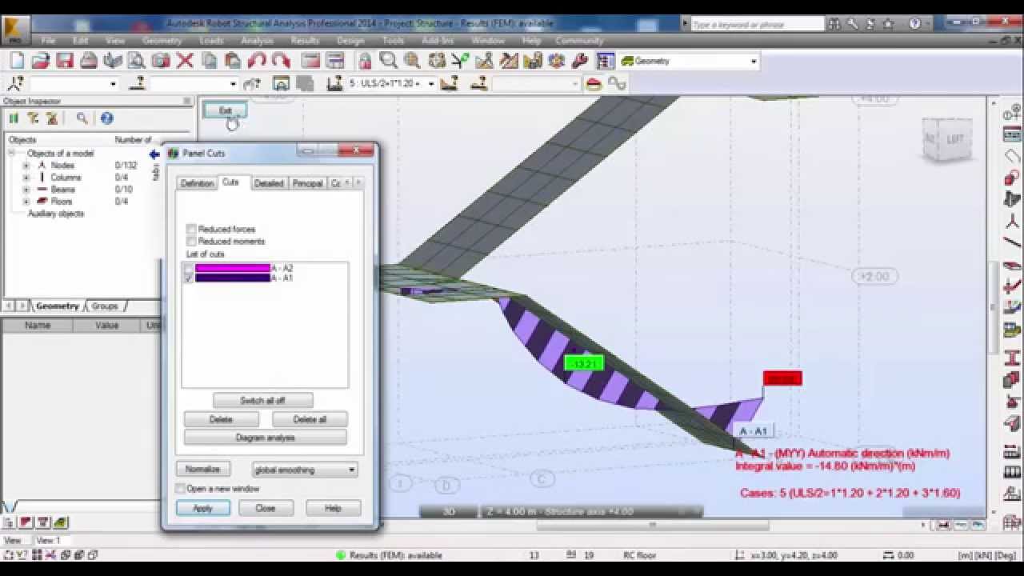Uncheck the A - A1 cut checkbox
The width and height of the screenshot is (1024, 576).
click(189, 278)
